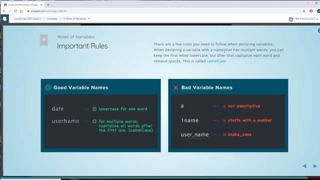The image size is (320, 180).
Task: Click the green circle icon for Good Variable Names
Action: pos(48,87)
